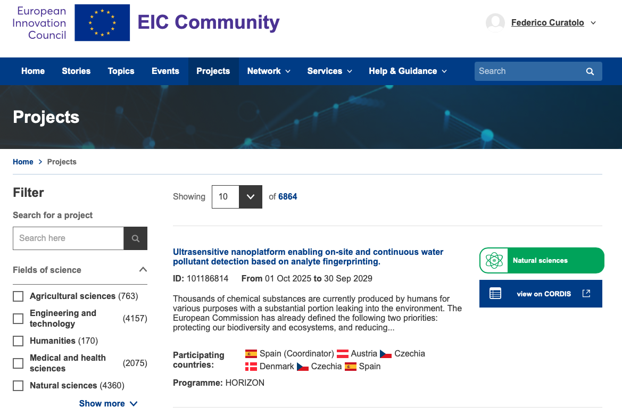Image resolution: width=622 pixels, height=415 pixels.
Task: Click the user avatar icon
Action: coord(495,23)
